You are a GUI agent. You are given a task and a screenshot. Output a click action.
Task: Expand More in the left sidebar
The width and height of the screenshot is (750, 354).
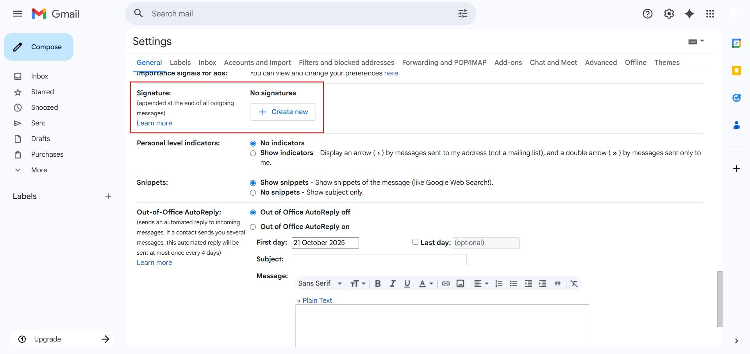[39, 170]
